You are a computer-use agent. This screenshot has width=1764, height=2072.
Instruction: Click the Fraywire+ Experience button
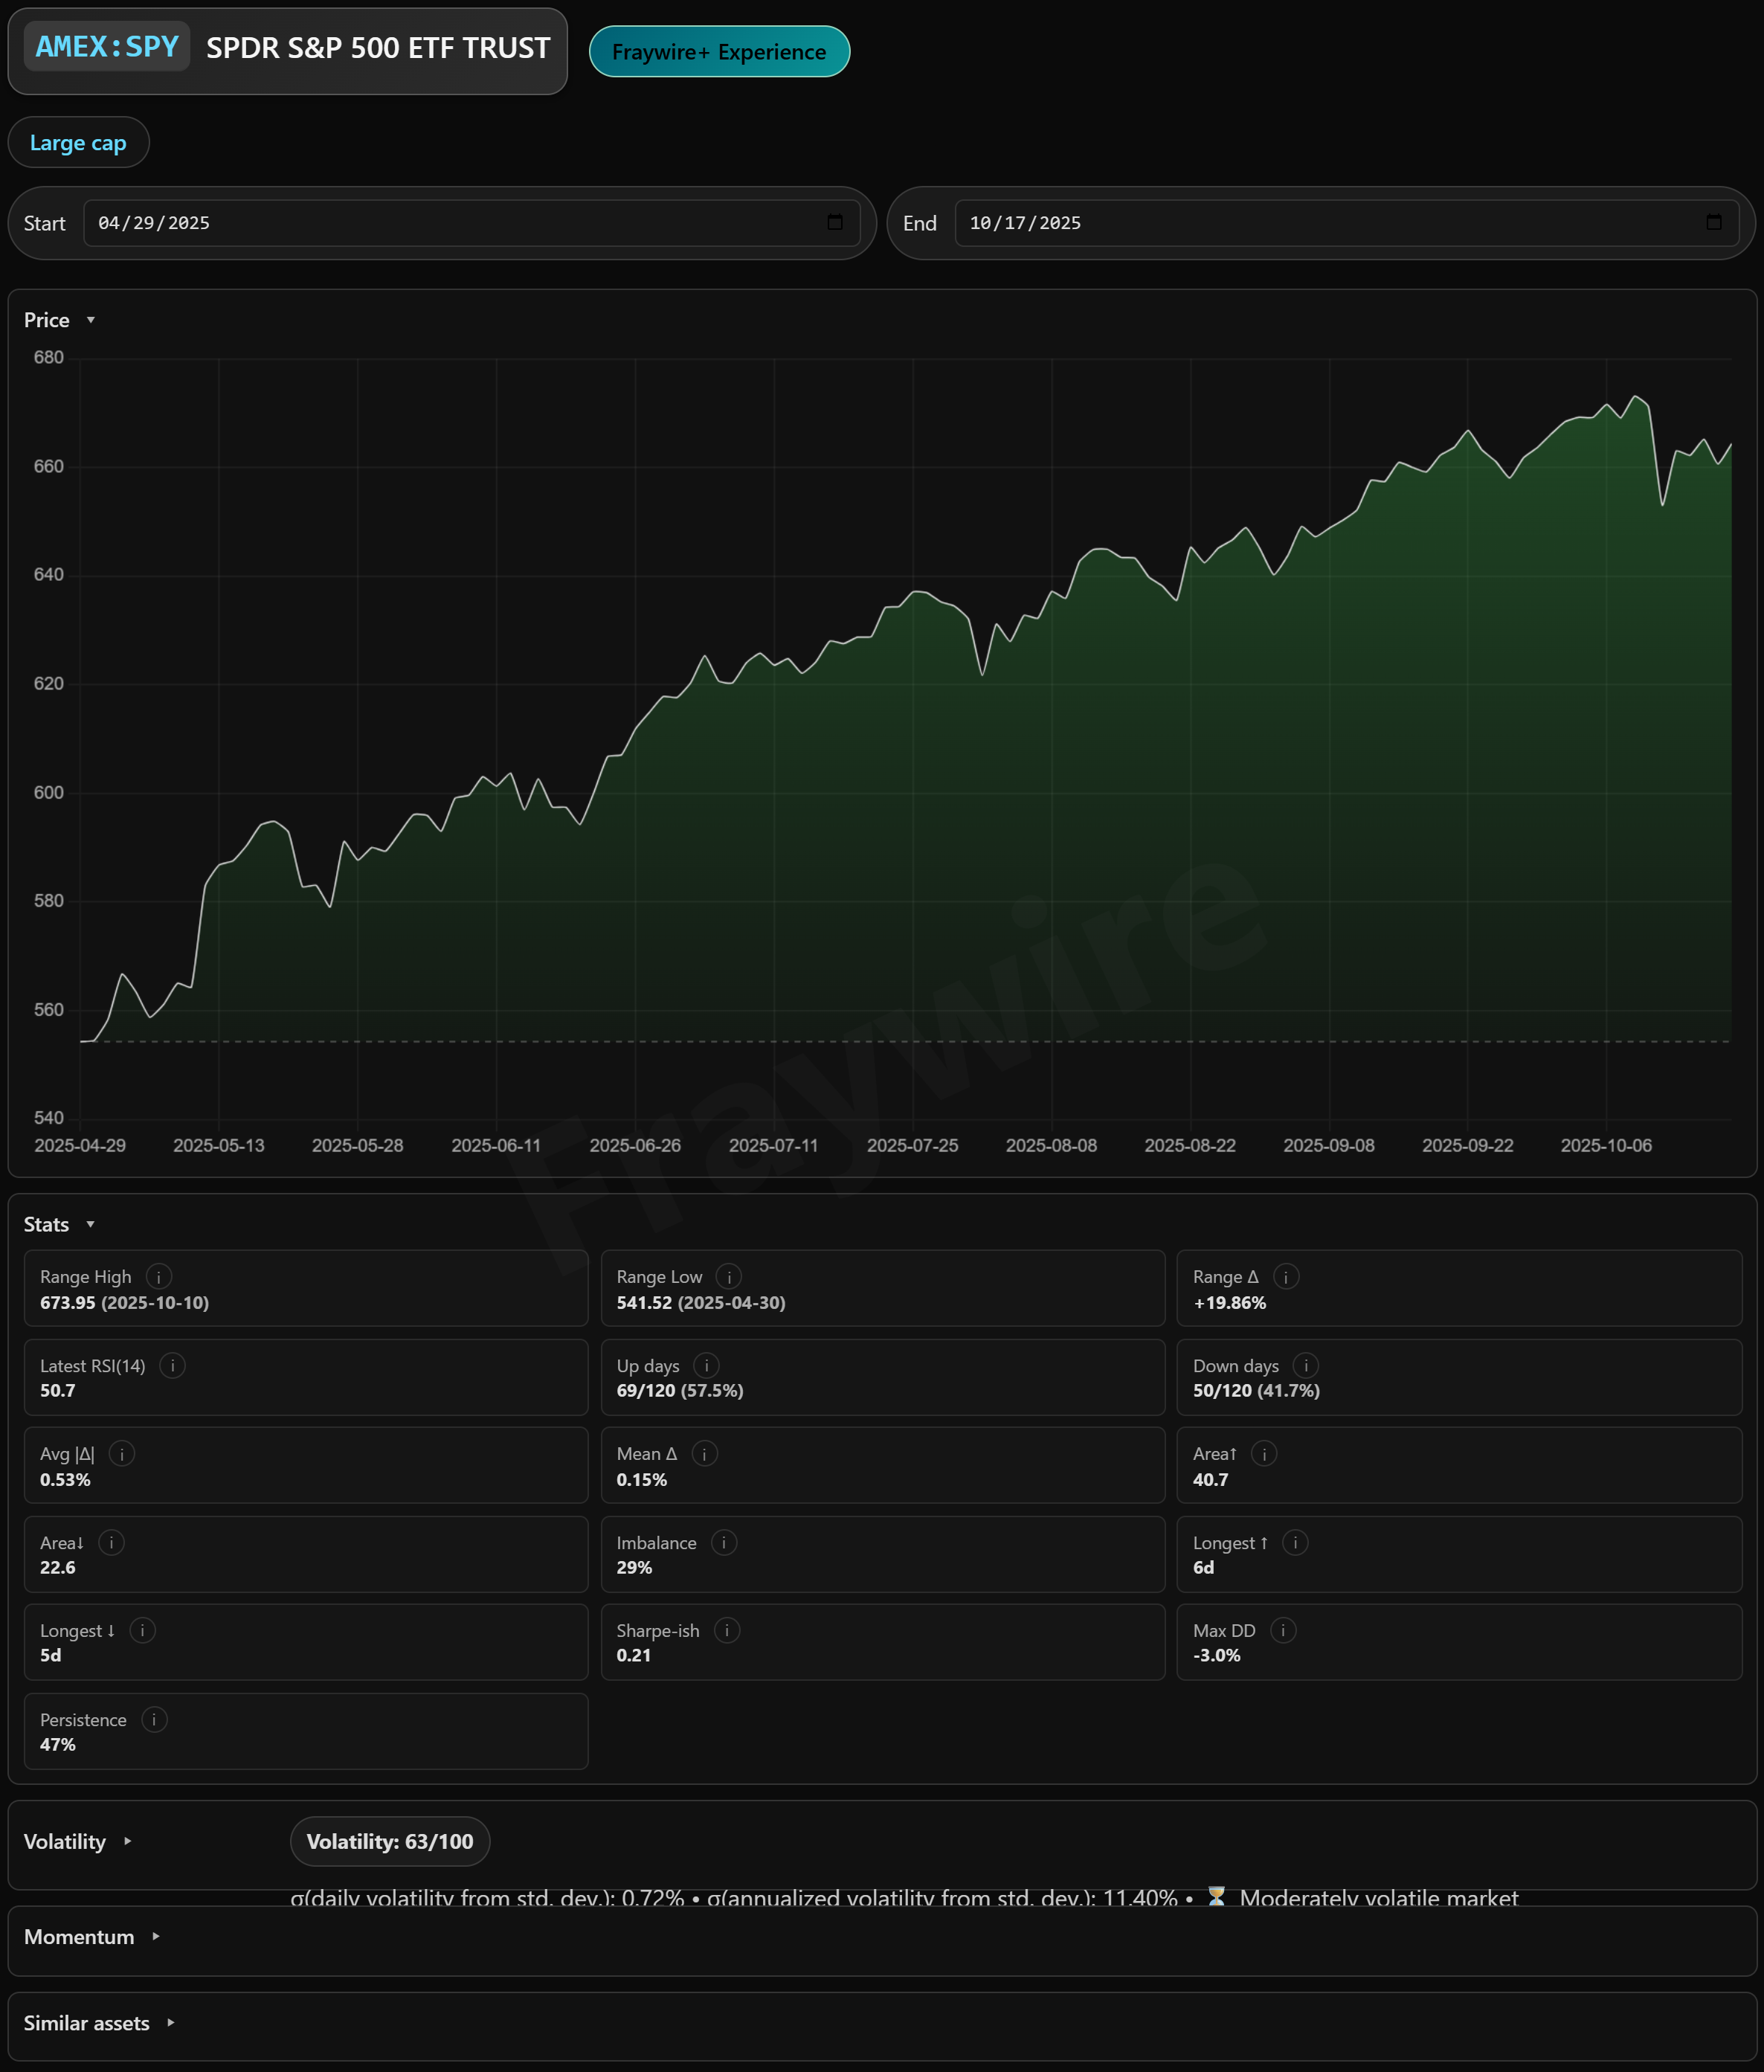click(719, 52)
